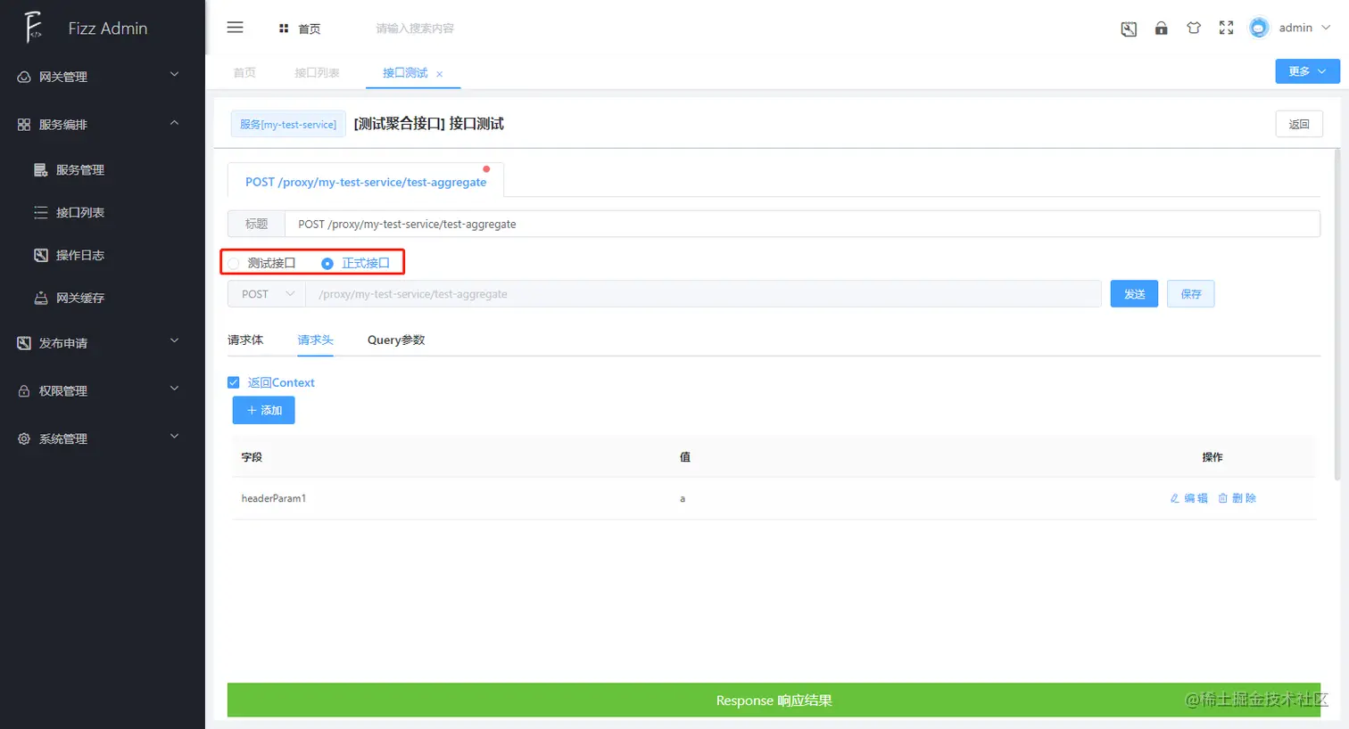Click the request URL path field
This screenshot has width=1349, height=729.
pyautogui.click(x=703, y=294)
